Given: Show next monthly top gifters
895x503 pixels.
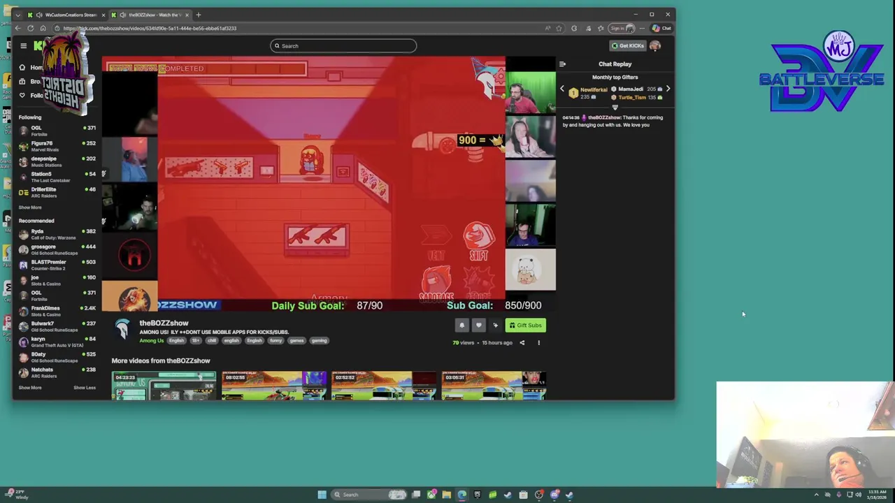Looking at the screenshot, I should point(668,89).
